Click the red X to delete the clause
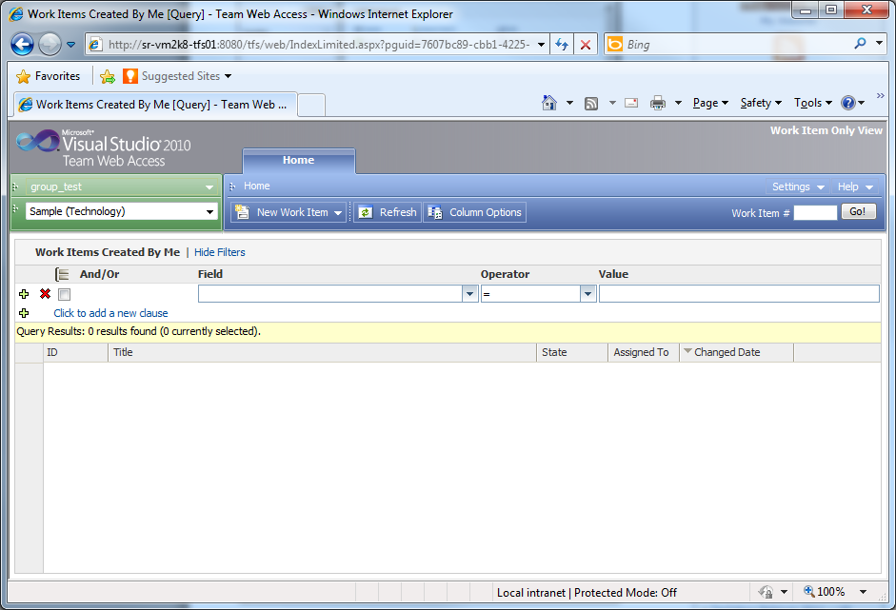 tap(45, 294)
